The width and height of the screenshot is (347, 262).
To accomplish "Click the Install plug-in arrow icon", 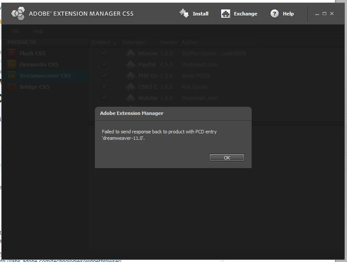I will [x=184, y=13].
